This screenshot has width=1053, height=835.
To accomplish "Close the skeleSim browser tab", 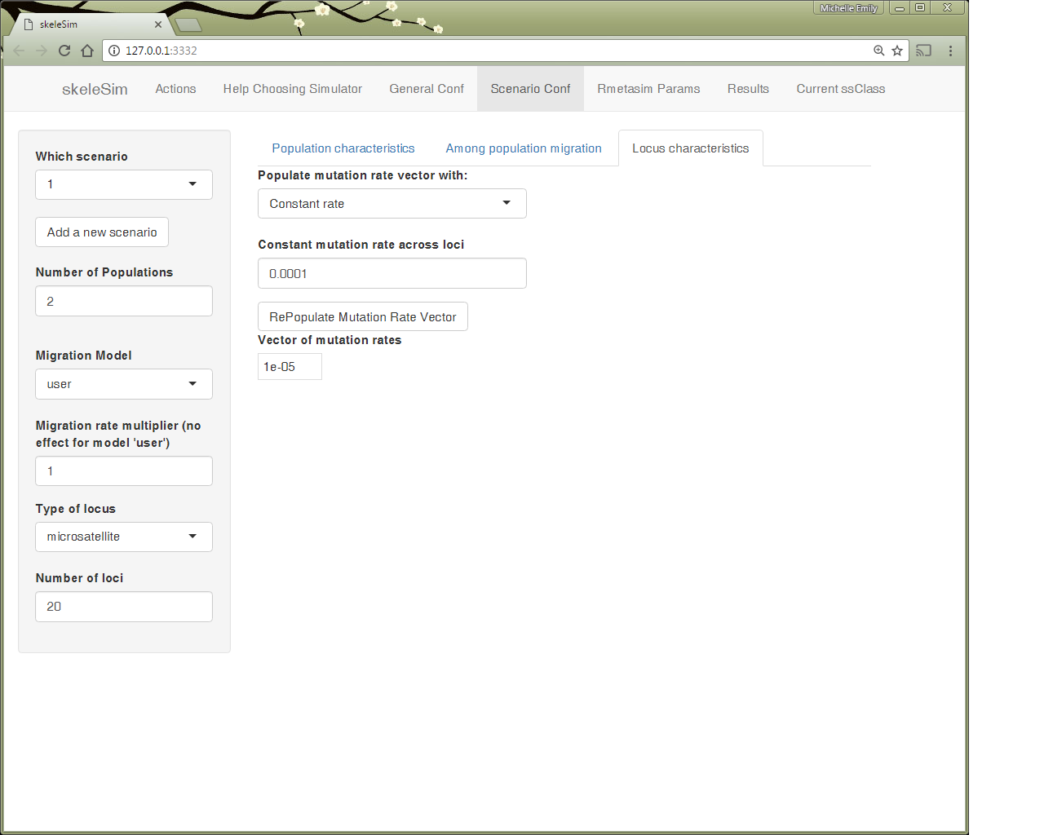I will 158,24.
